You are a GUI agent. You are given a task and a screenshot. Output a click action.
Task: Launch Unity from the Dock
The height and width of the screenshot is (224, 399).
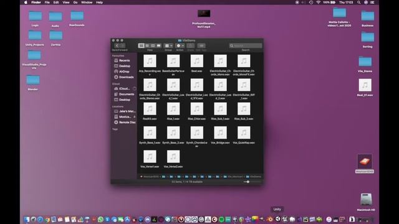(x=277, y=219)
